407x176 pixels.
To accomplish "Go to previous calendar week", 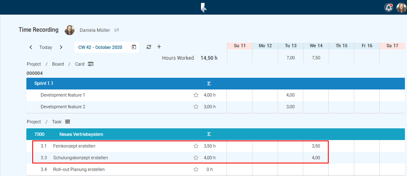I will point(31,47).
